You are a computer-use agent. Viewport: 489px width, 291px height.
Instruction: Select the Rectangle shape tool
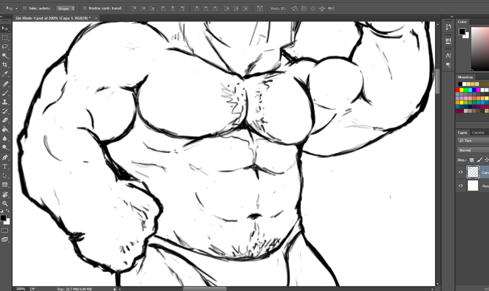[x=5, y=184]
